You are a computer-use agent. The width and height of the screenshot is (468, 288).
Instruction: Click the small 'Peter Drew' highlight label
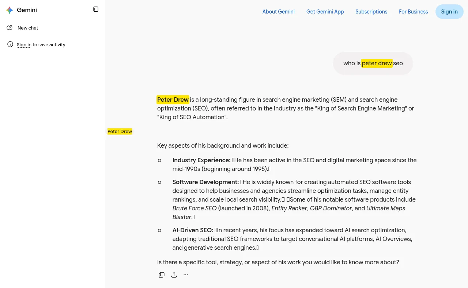120,131
